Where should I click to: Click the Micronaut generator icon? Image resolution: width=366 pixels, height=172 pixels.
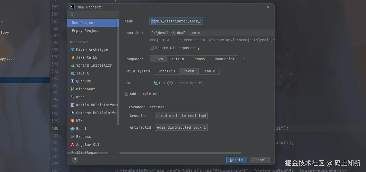pyautogui.click(x=72, y=89)
